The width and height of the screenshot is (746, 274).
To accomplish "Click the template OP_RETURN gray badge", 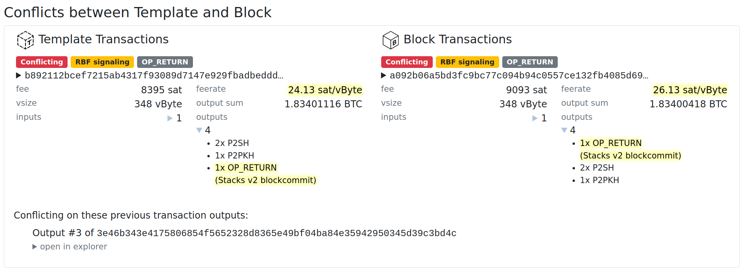I will click(x=165, y=62).
